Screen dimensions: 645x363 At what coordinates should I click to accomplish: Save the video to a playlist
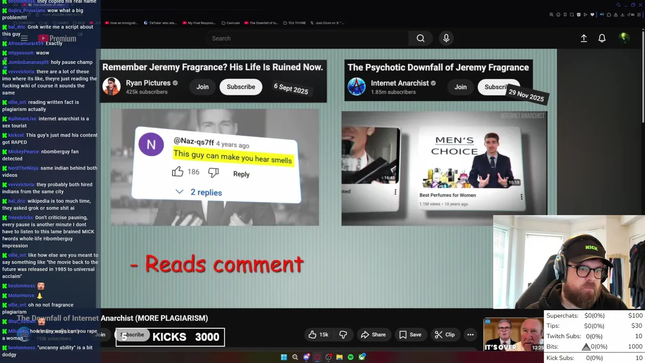pos(410,335)
